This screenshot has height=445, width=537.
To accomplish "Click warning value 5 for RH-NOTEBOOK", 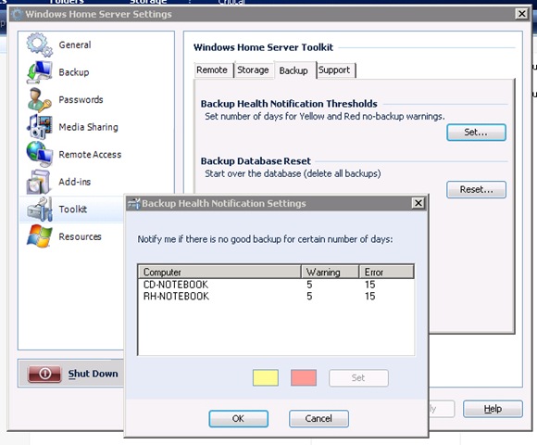I will tap(309, 297).
